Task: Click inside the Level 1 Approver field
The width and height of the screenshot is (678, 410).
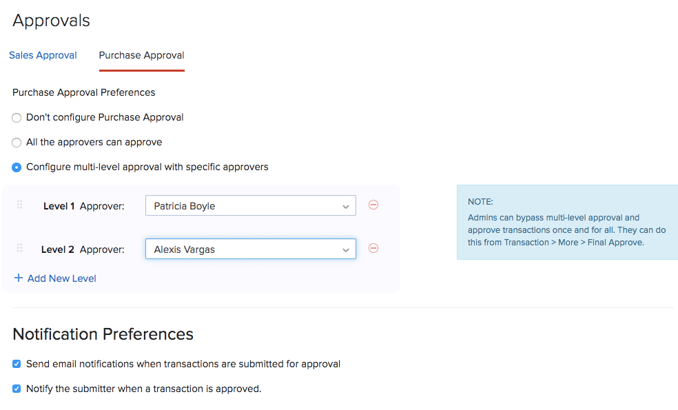Action: click(234, 205)
